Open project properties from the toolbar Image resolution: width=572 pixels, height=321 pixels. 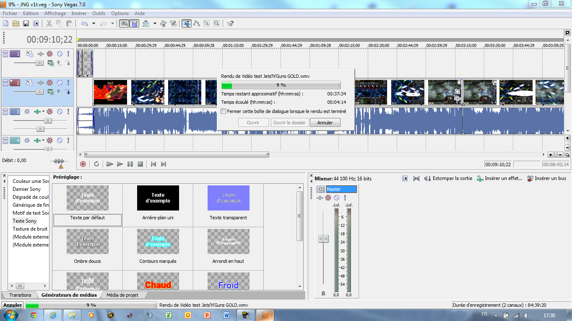36,23
